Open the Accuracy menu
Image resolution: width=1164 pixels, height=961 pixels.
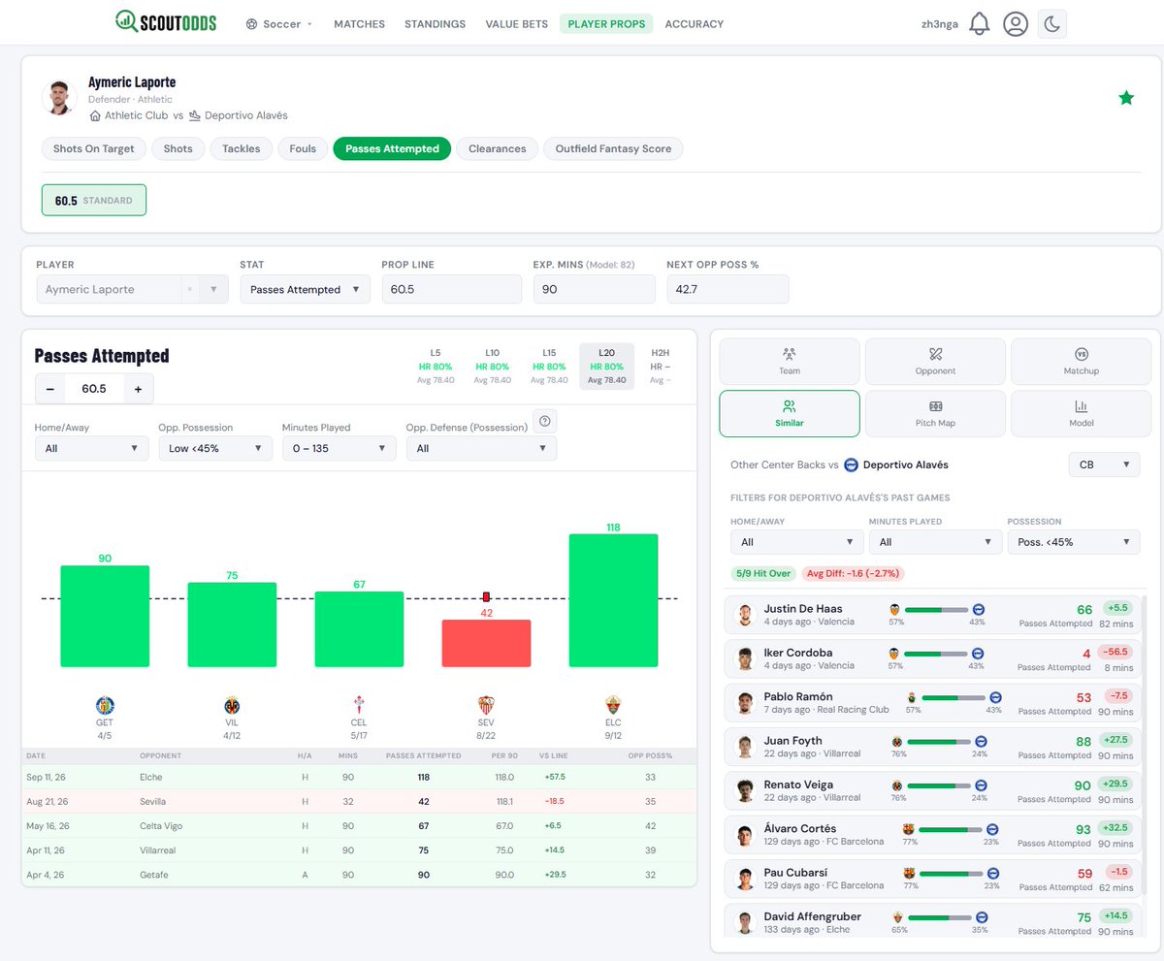[695, 24]
